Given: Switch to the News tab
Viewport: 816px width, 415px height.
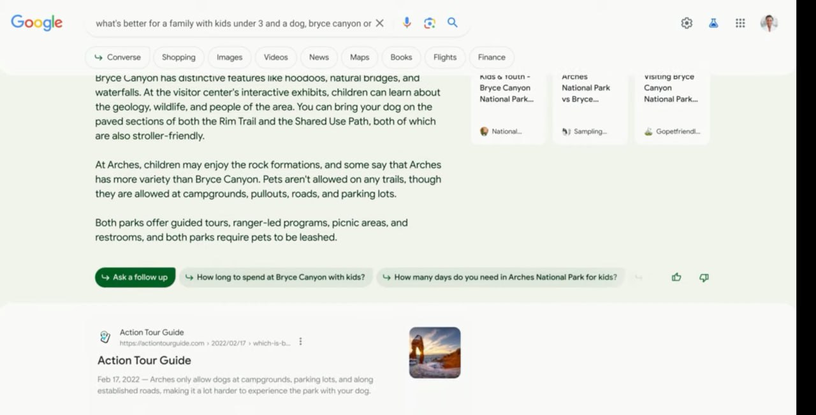Looking at the screenshot, I should (319, 57).
